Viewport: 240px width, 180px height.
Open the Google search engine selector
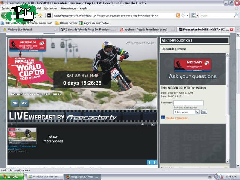click(x=195, y=15)
